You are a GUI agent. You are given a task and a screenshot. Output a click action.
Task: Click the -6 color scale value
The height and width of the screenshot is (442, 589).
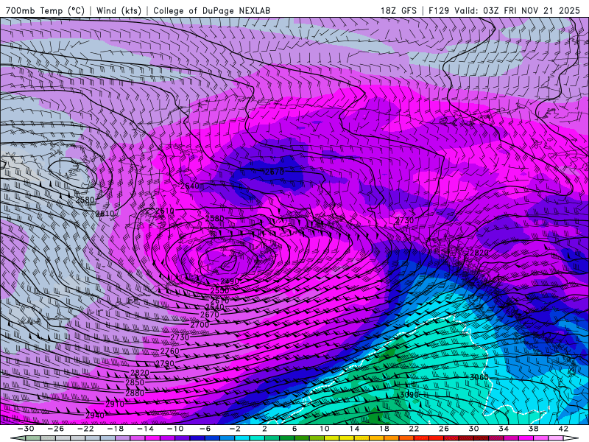205,429
